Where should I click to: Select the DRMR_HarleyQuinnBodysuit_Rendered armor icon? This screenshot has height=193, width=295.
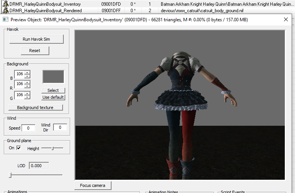click(6, 10)
